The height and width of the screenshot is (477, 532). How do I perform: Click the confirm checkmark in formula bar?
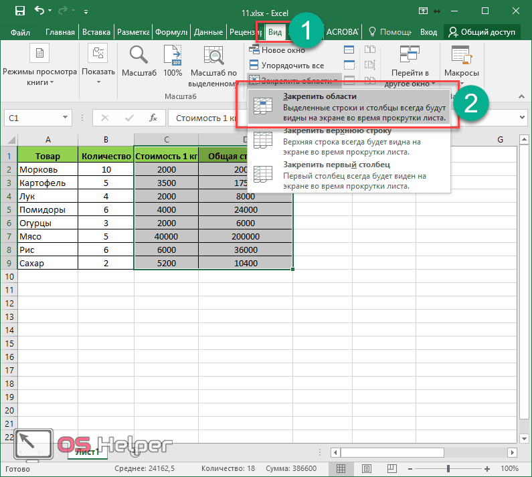point(129,118)
